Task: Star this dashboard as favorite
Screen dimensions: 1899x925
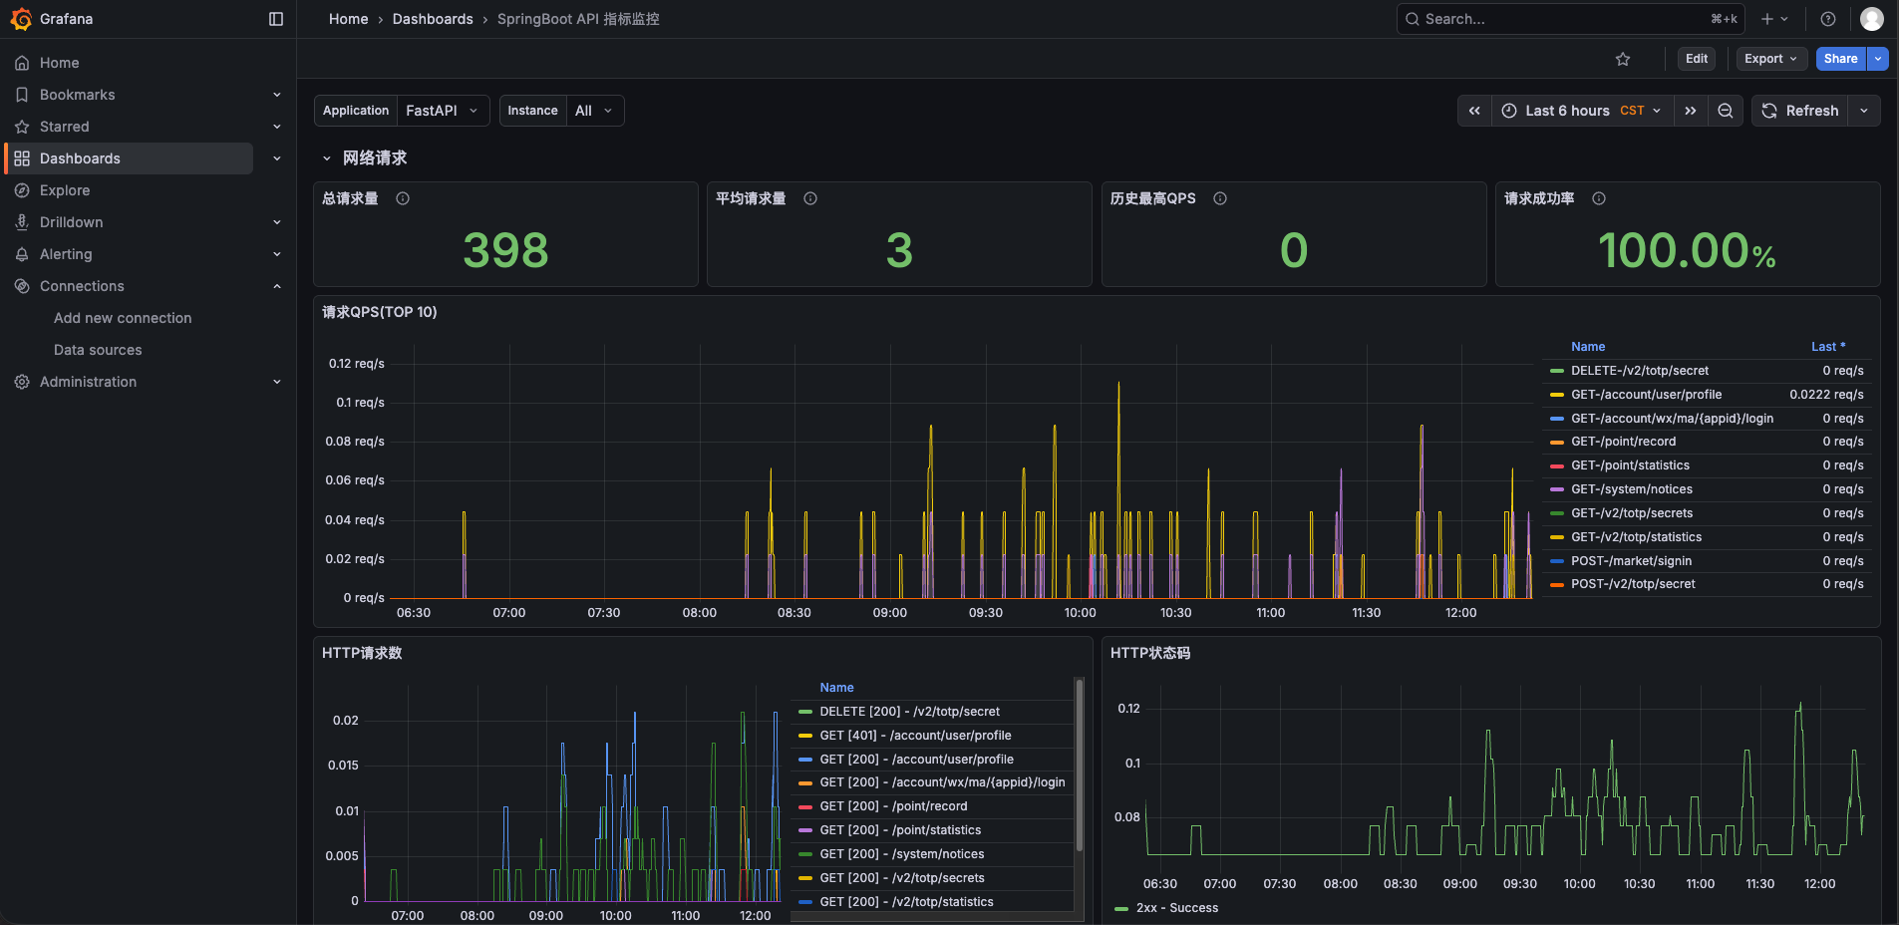Action: click(x=1623, y=59)
